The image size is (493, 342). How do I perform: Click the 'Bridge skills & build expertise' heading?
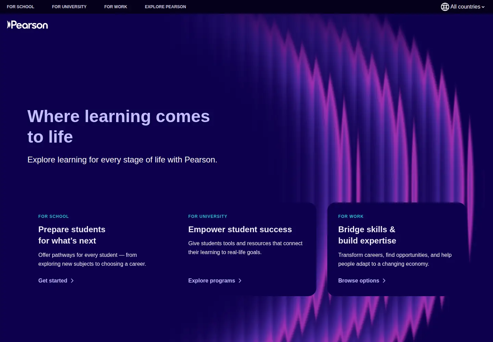tap(367, 235)
